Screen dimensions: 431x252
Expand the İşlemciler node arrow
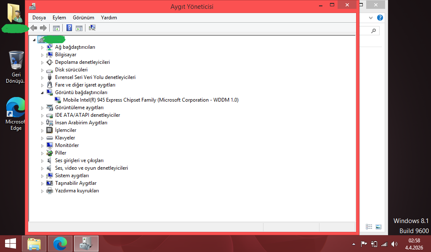point(42,131)
